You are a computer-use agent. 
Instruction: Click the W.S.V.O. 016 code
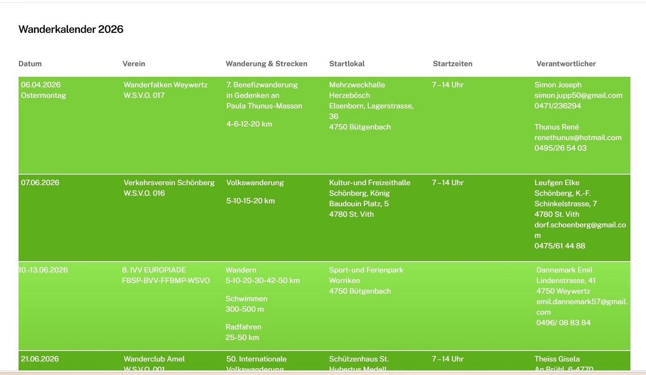point(144,194)
